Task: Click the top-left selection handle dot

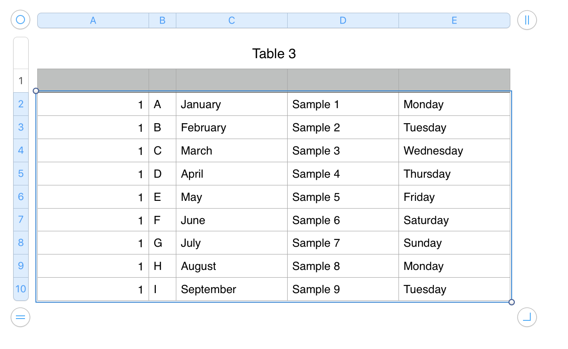Action: 36,91
